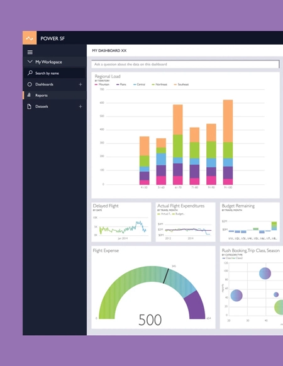
Task: Open the Flight Expense tile title
Action: 106,250
